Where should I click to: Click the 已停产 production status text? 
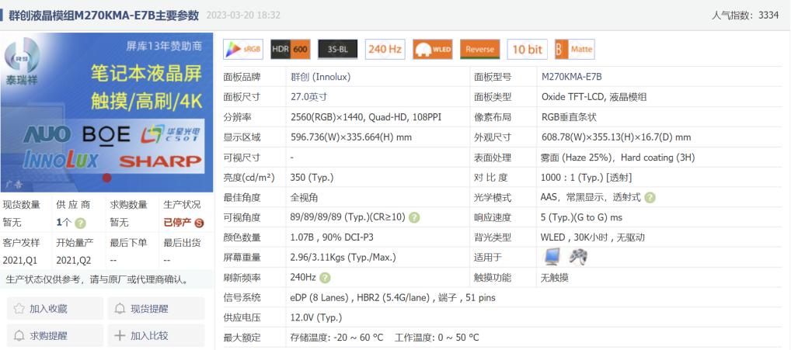coord(178,223)
